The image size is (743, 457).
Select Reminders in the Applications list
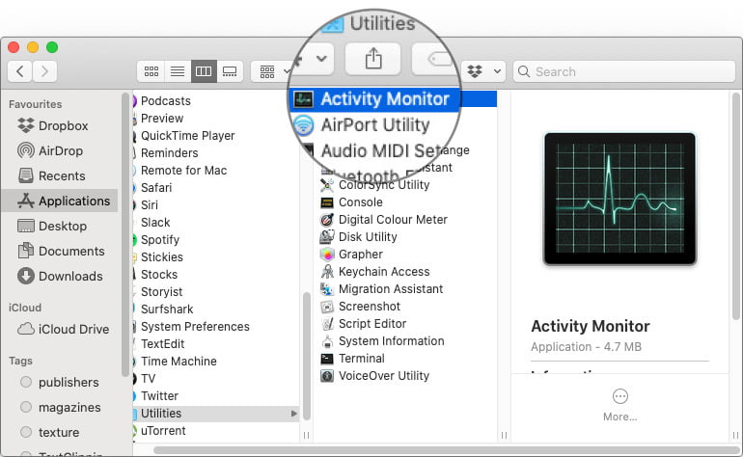[169, 153]
